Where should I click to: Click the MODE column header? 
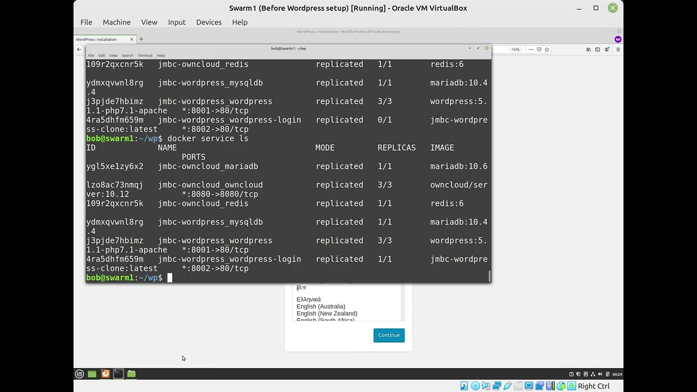(325, 148)
